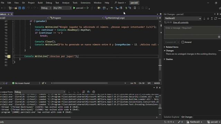Open the Build menu
Viewport: 221px width, 124px height.
pyautogui.click(x=40, y=3)
